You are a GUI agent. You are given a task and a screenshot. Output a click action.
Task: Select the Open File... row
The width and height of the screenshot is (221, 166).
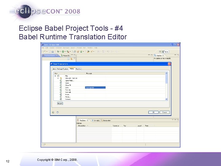tap(109, 81)
